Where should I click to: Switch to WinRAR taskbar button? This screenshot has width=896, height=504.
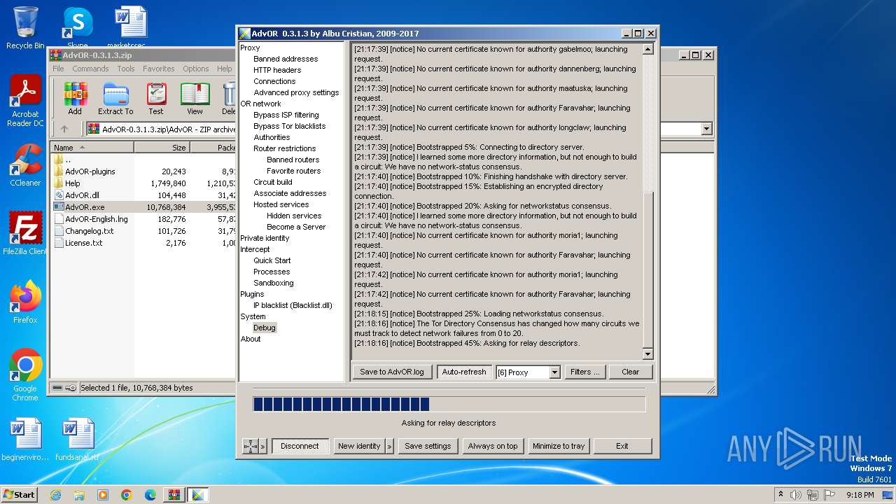[174, 495]
